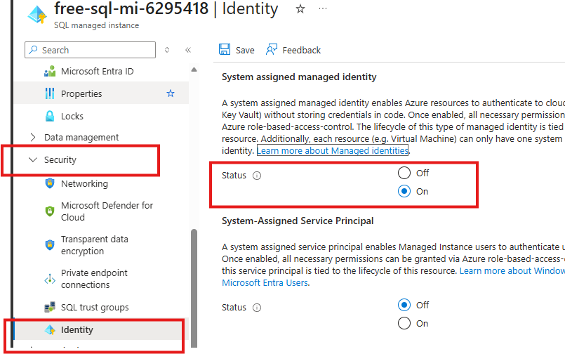The image size is (565, 354).
Task: Click the SQL managed instance resource icon
Action: click(37, 15)
